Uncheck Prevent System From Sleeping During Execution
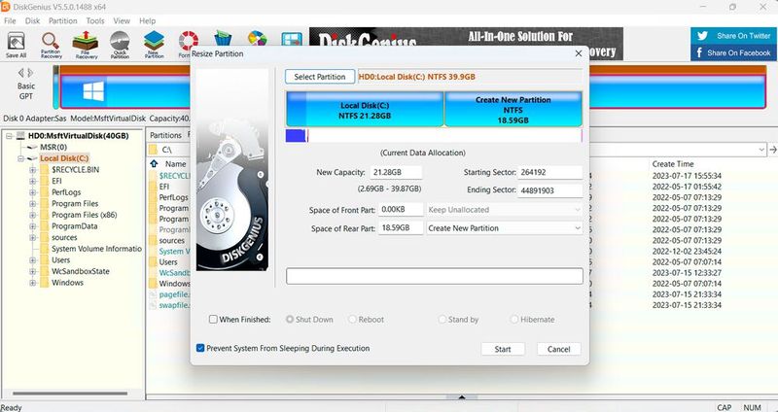The width and height of the screenshot is (778, 412). click(x=200, y=348)
